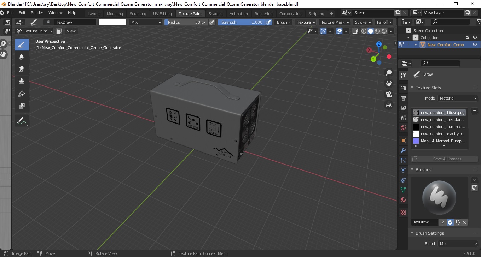481x257 pixels.
Task: Duplicate the TexDraw brush datablock
Action: (457, 222)
